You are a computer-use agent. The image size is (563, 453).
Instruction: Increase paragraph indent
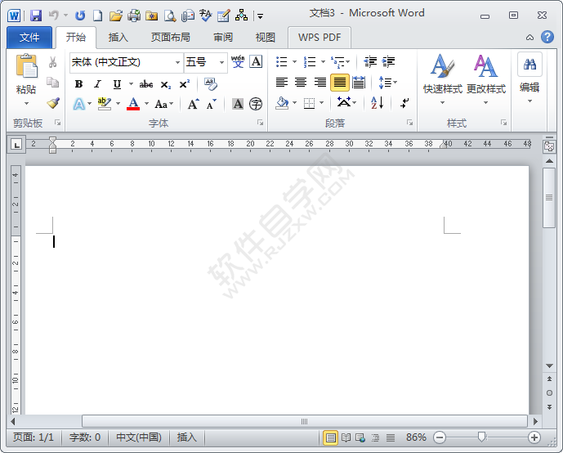click(x=388, y=62)
